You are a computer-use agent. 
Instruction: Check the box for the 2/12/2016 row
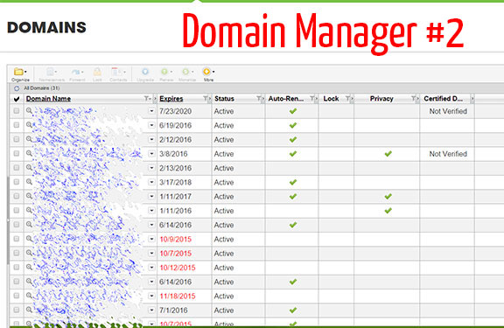pyautogui.click(x=17, y=139)
